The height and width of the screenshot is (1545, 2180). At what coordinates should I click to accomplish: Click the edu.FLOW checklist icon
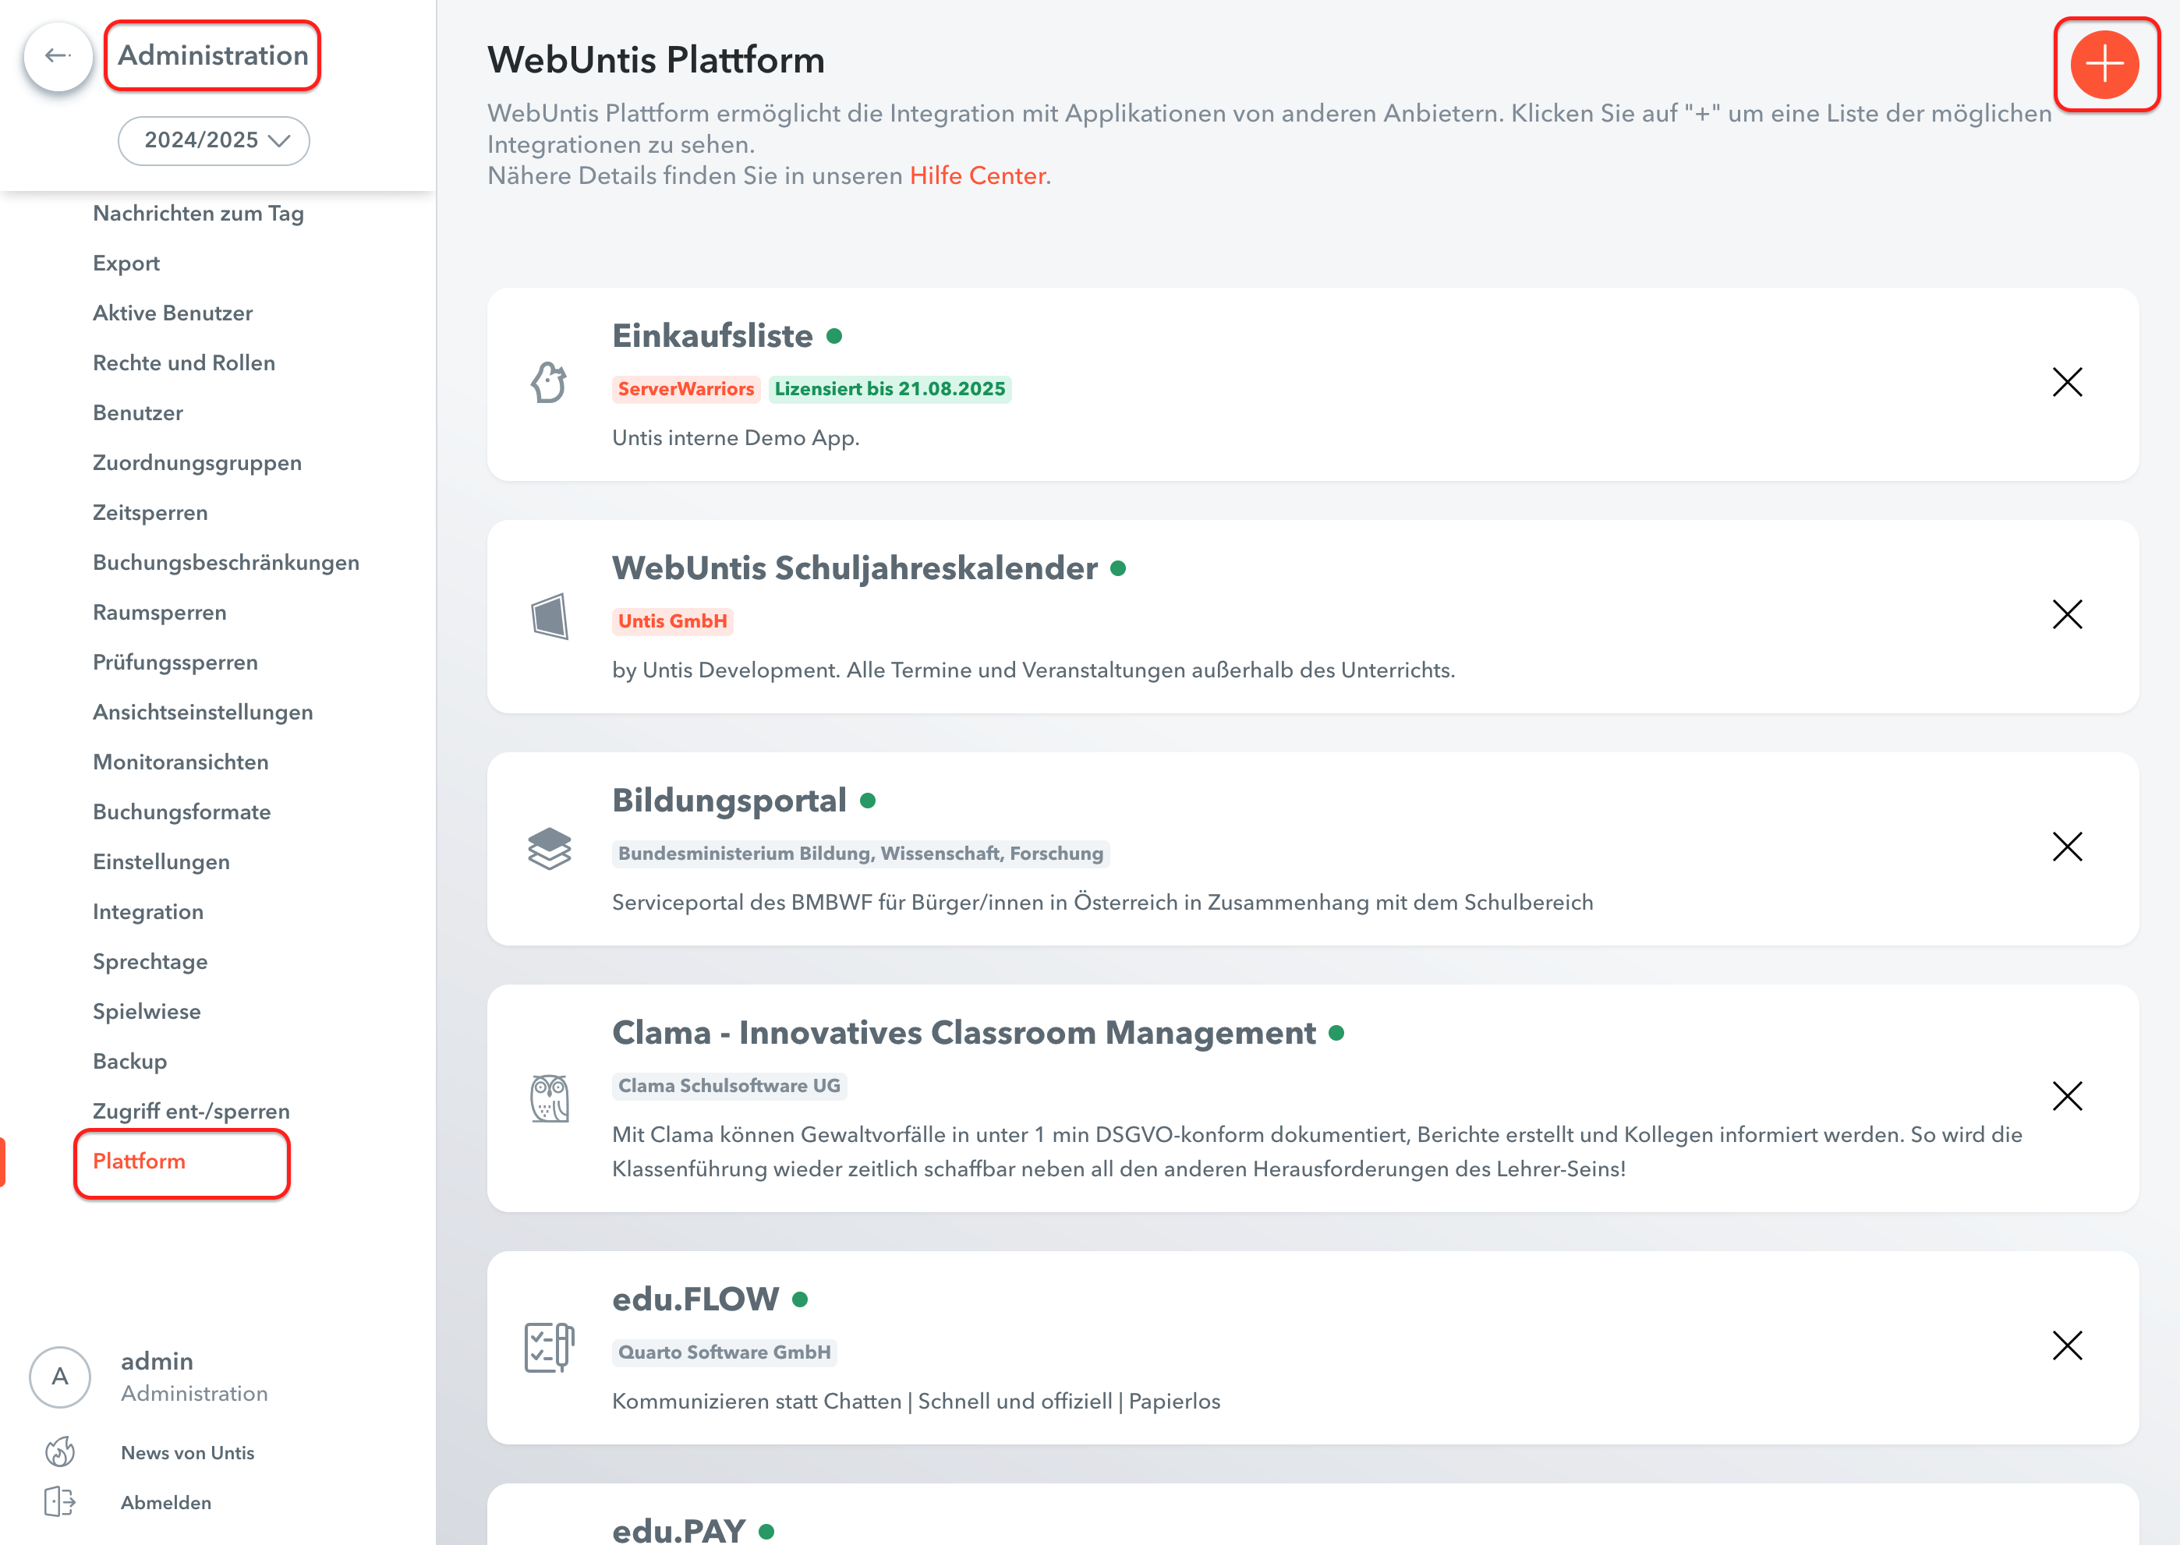pos(549,1347)
